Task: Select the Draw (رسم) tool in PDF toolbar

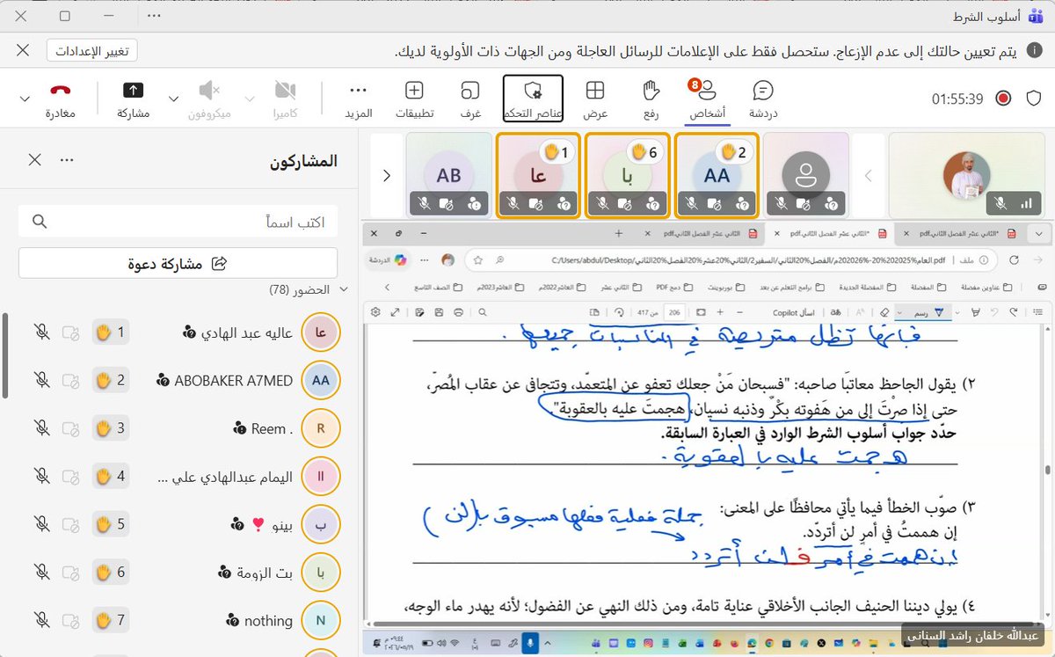Action: [x=928, y=311]
